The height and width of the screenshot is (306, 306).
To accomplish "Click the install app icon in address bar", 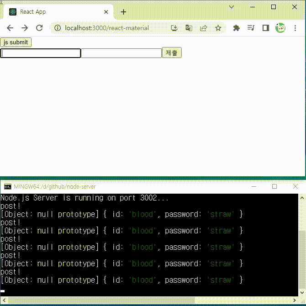I will (x=174, y=28).
